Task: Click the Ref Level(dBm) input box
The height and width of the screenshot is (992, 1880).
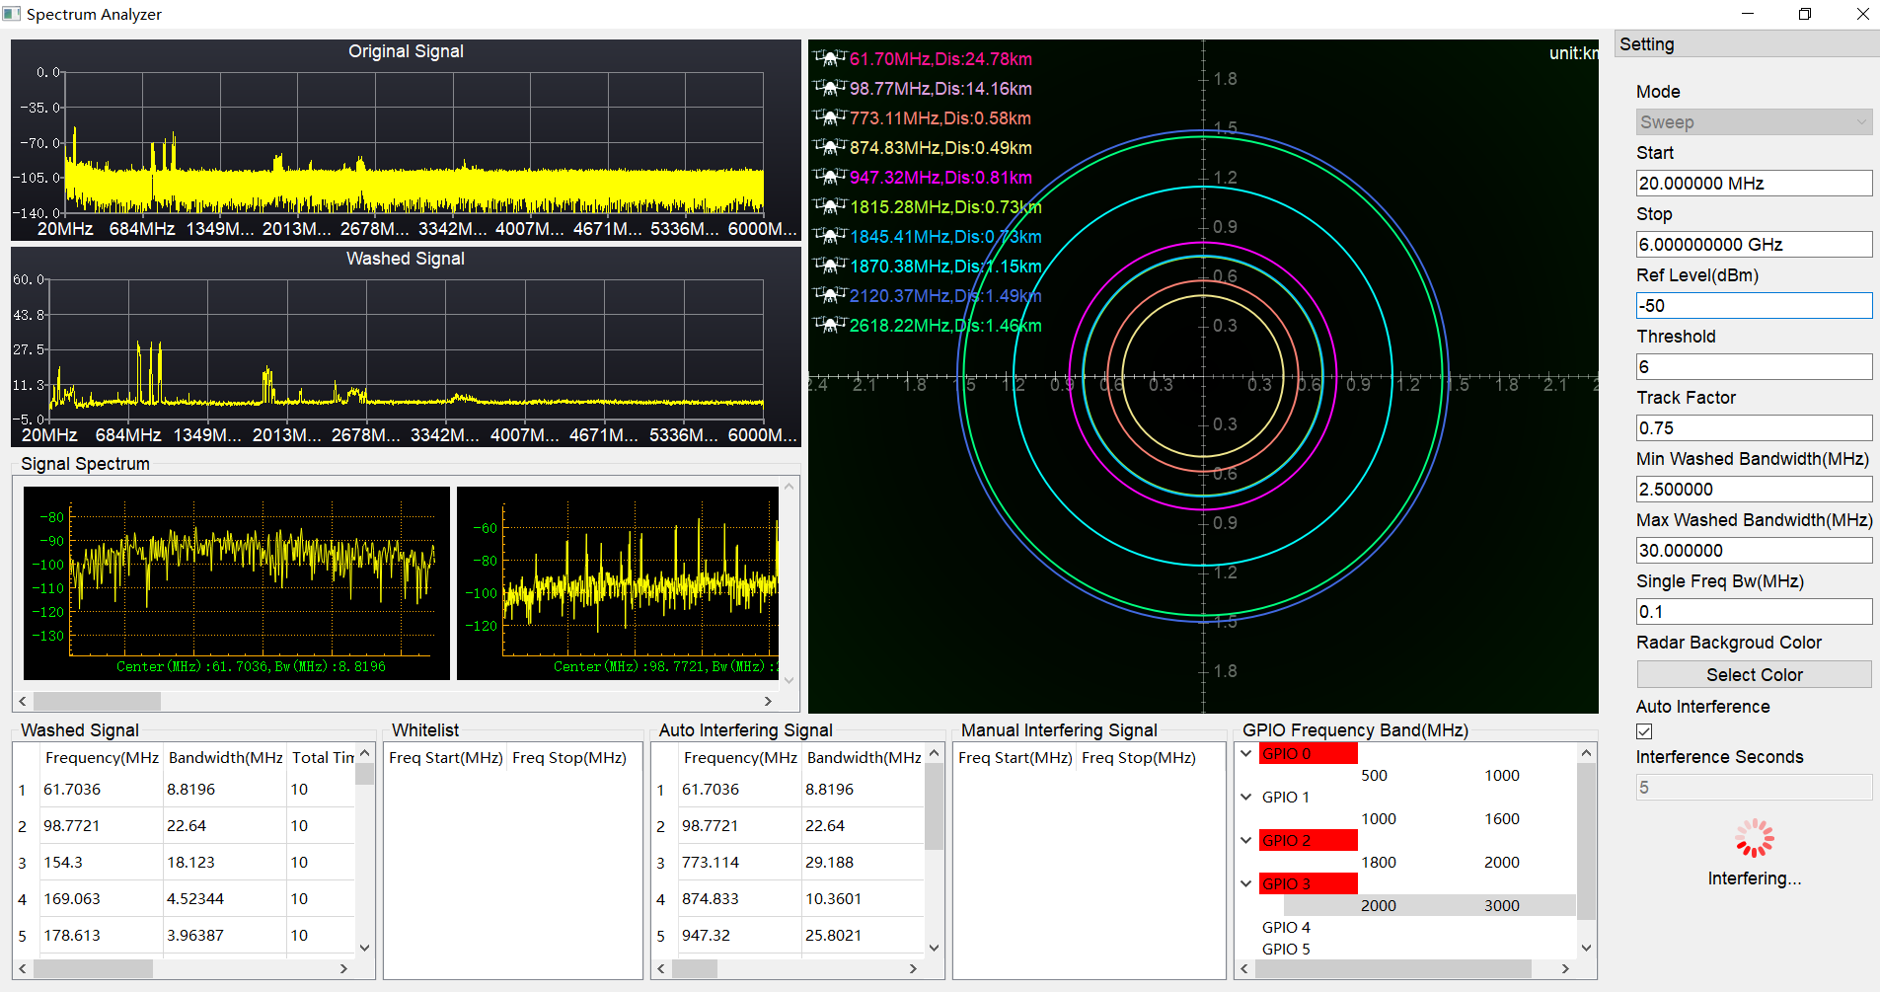Action: tap(1753, 306)
